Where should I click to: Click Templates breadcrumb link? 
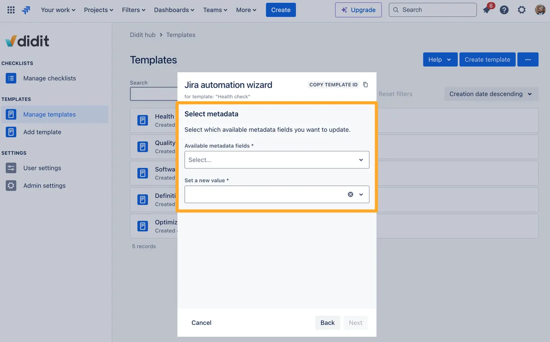coord(180,35)
